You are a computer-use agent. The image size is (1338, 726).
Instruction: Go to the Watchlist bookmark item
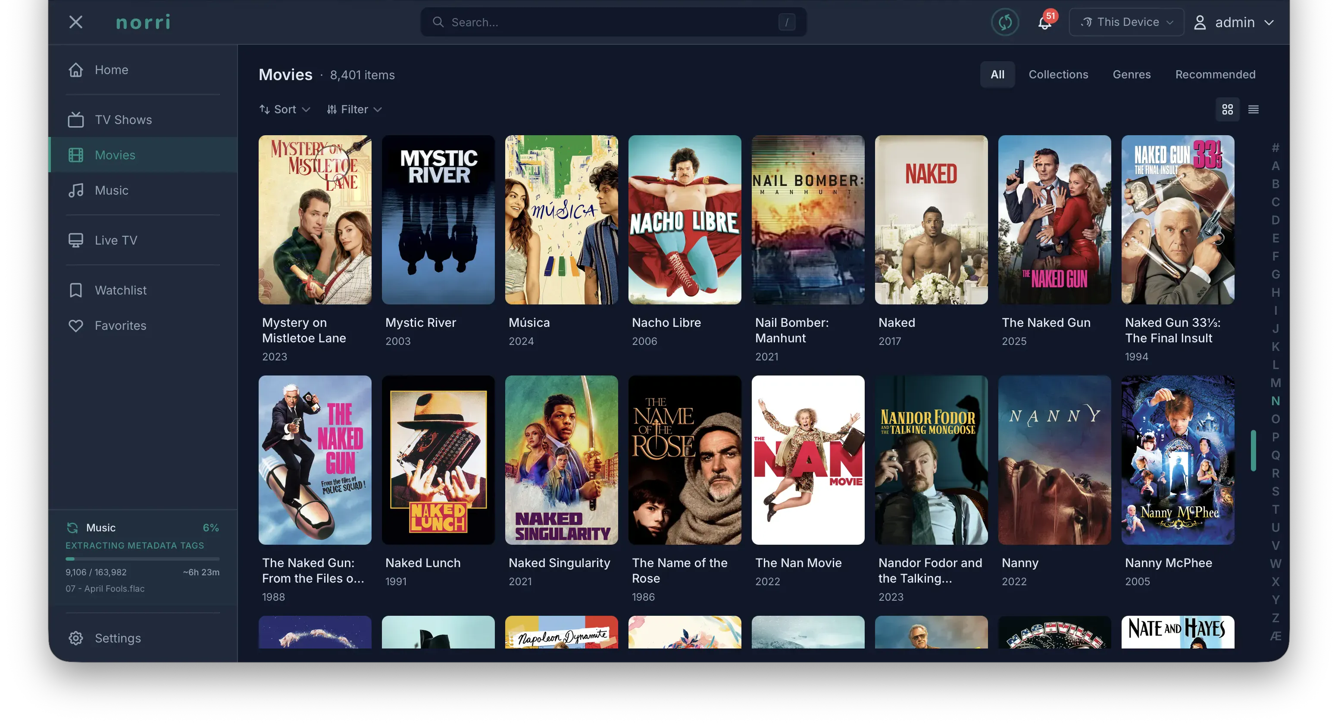pos(121,290)
